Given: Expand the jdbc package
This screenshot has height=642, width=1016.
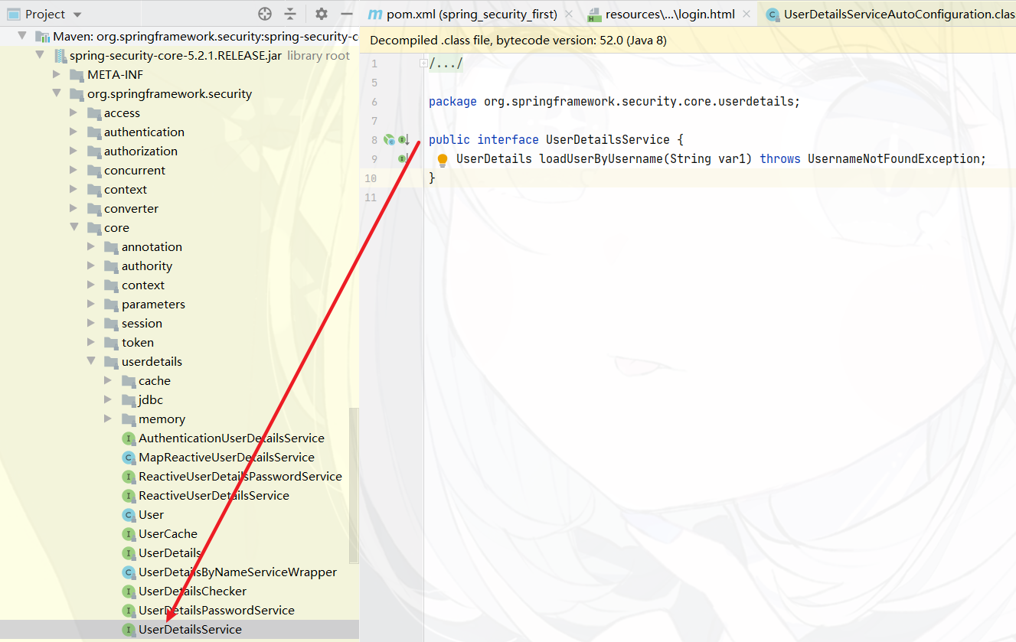Looking at the screenshot, I should click(108, 399).
